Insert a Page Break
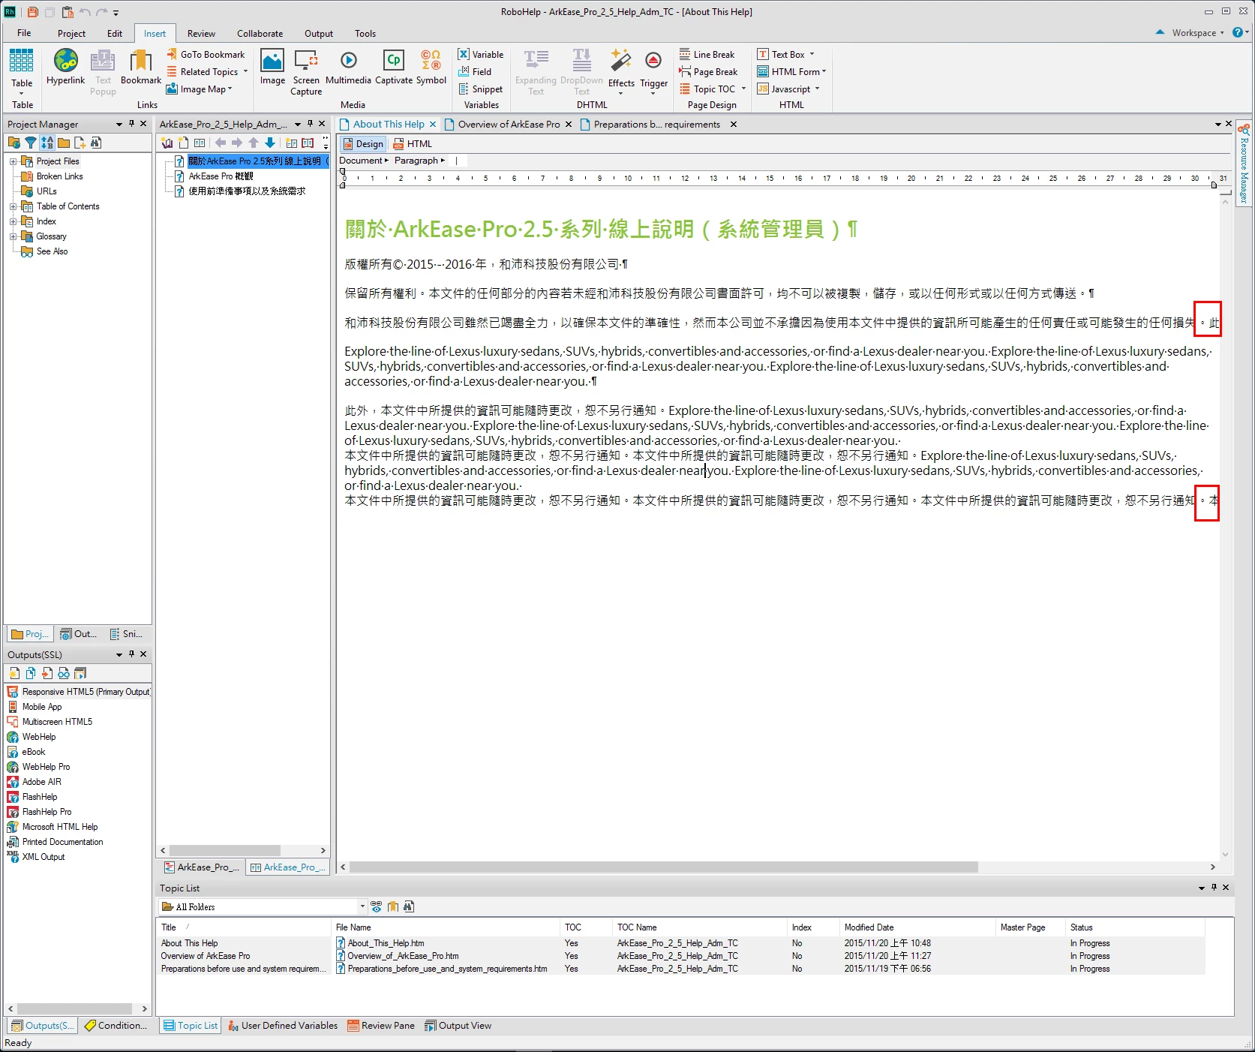The image size is (1255, 1052). tap(709, 71)
